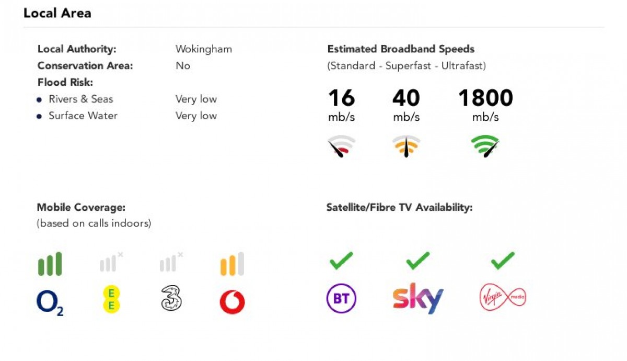Select the Three mobile network logo
Viewport: 627px width, 361px height.
point(171,299)
